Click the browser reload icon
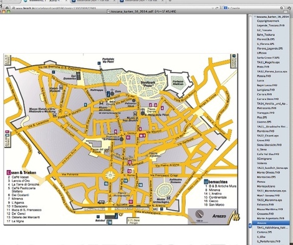 point(217,8)
